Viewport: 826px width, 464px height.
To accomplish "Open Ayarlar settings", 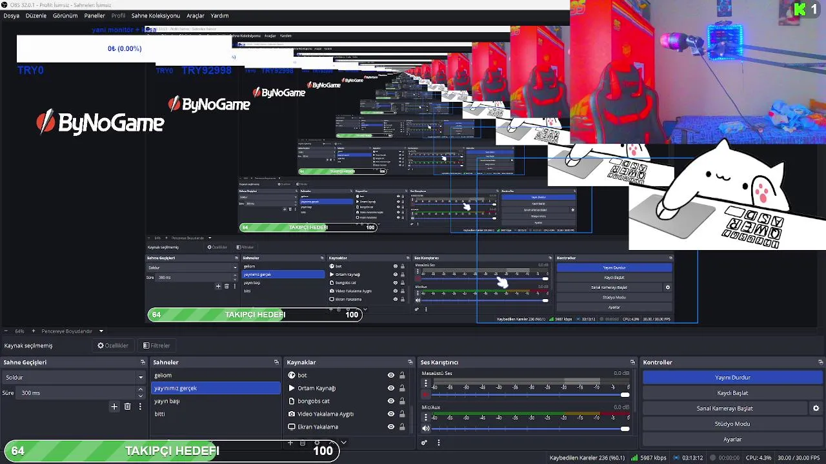I will [x=732, y=439].
